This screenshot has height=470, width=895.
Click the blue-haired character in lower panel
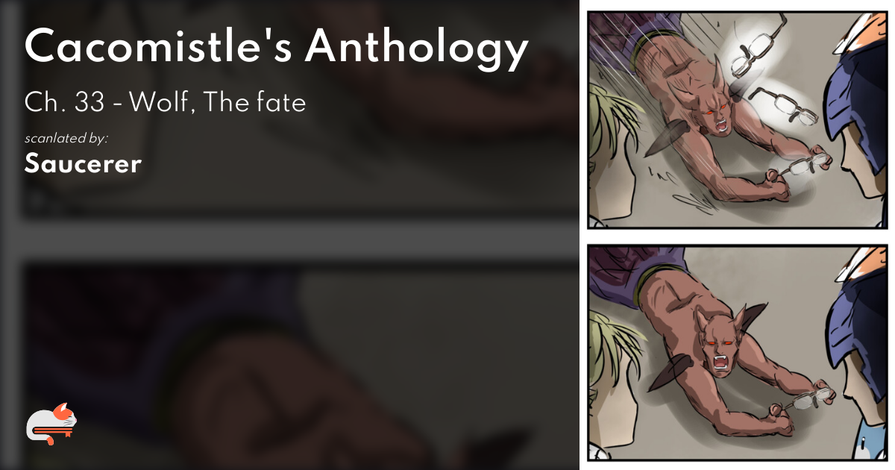pos(858,351)
